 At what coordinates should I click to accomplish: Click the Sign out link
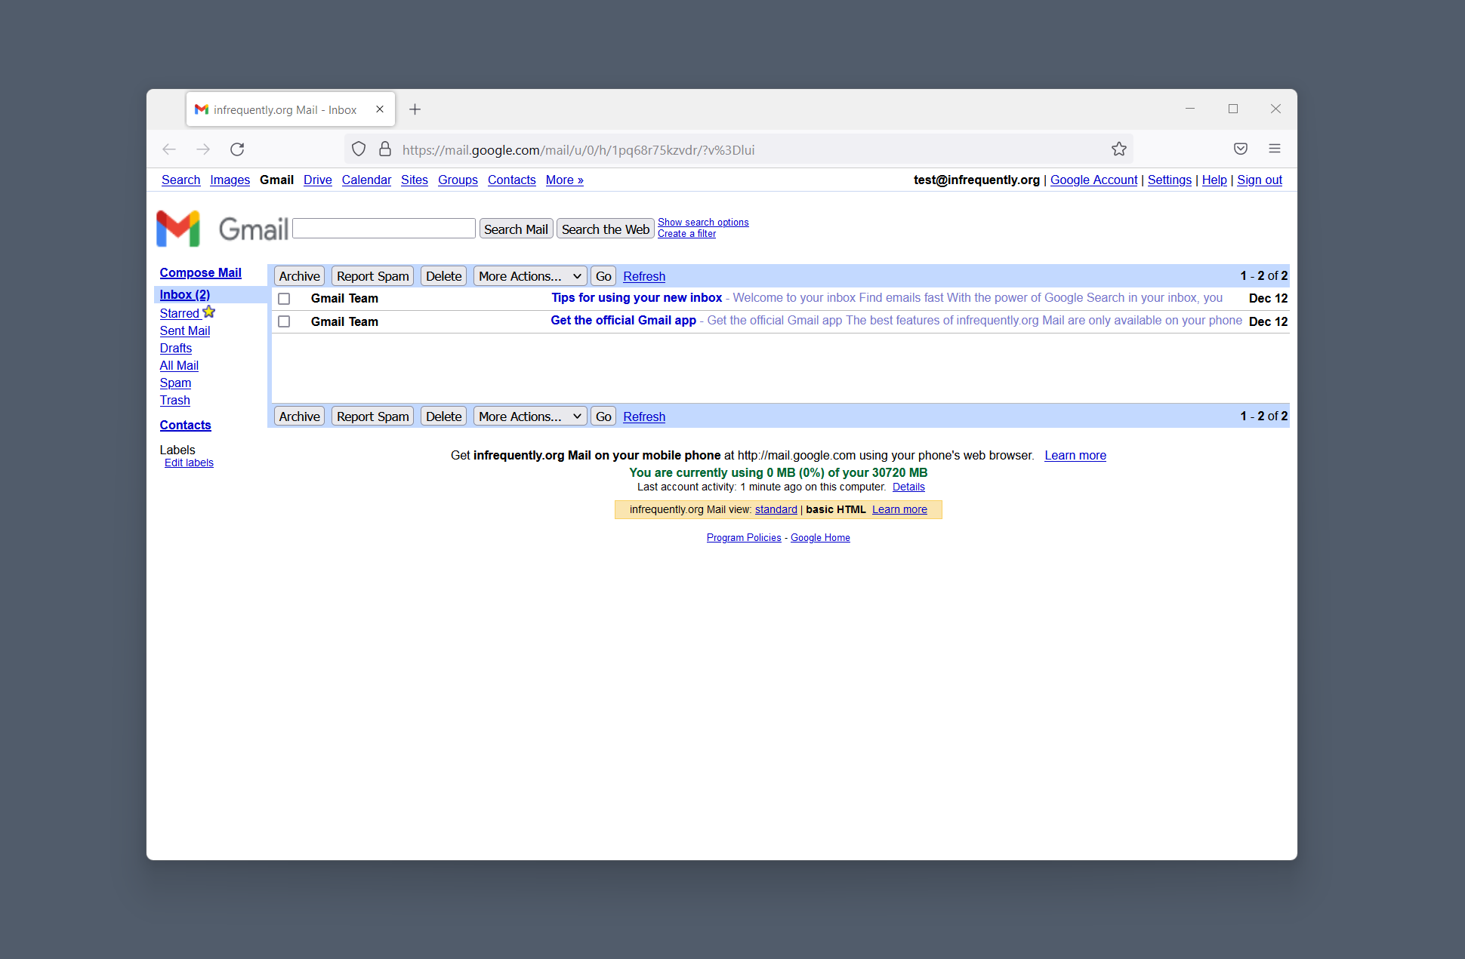[1259, 180]
